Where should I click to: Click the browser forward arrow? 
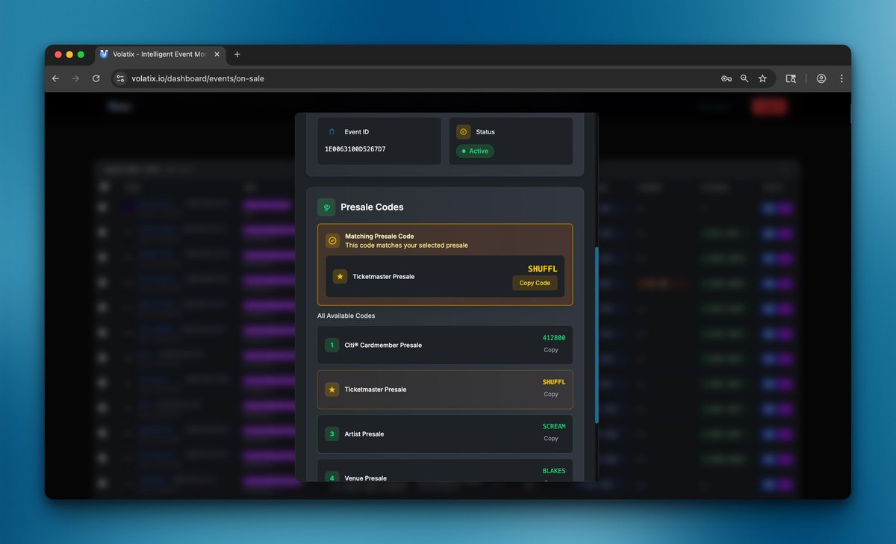pos(75,78)
